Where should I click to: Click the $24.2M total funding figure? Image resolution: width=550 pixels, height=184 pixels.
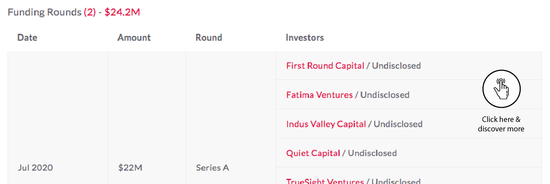(122, 12)
